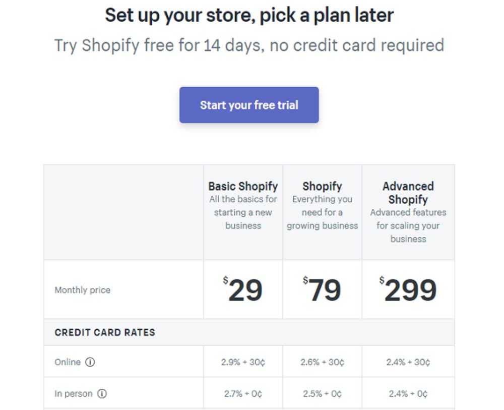Click 'All the basics for starting' description
Image resolution: width=504 pixels, height=410 pixels.
(x=243, y=212)
